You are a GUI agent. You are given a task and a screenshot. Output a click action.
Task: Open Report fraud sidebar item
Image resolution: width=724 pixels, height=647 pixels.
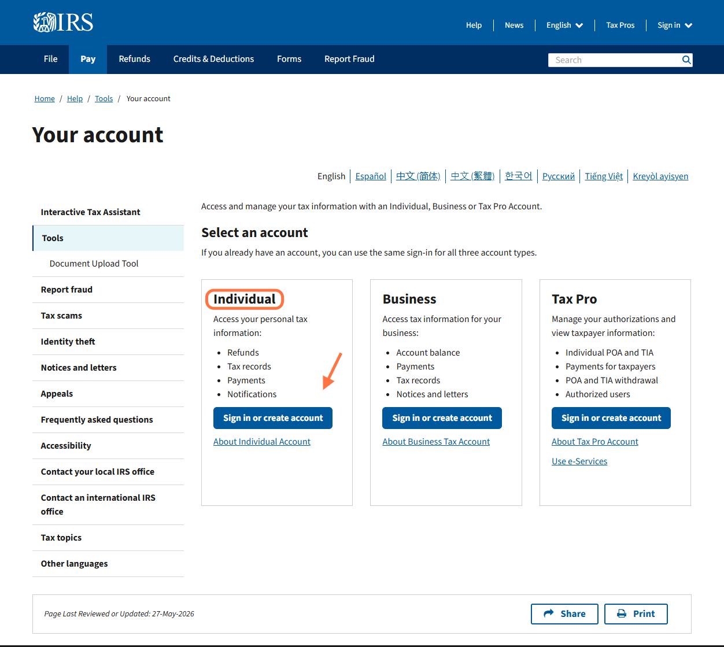pyautogui.click(x=108, y=290)
